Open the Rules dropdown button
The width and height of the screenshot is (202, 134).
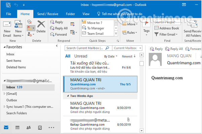(130, 32)
